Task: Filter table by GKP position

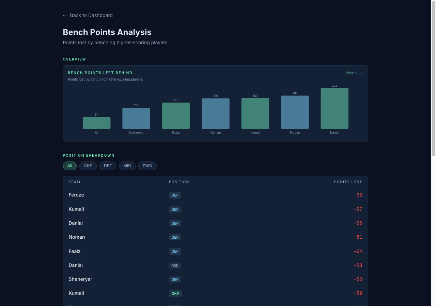Action: (88, 166)
